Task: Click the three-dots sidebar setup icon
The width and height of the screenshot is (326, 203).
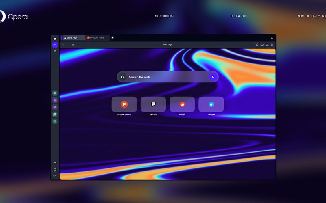Action: coord(55,175)
